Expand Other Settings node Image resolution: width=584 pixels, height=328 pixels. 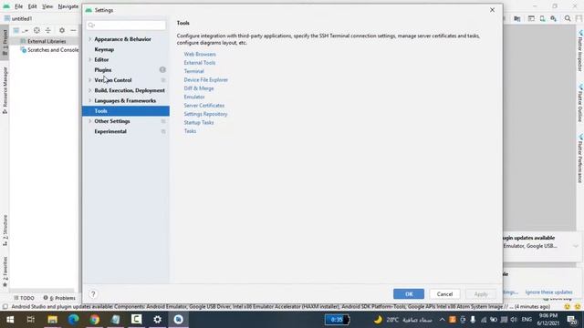[90, 121]
